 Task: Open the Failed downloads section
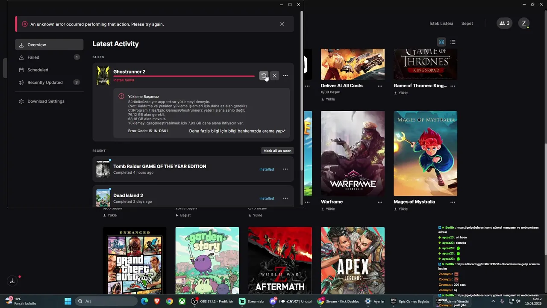click(49, 57)
